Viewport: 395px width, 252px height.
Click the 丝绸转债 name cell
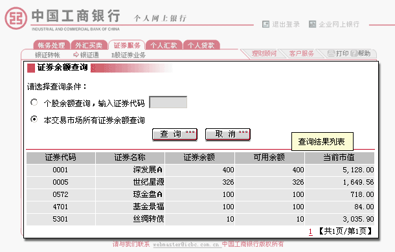tap(130, 219)
